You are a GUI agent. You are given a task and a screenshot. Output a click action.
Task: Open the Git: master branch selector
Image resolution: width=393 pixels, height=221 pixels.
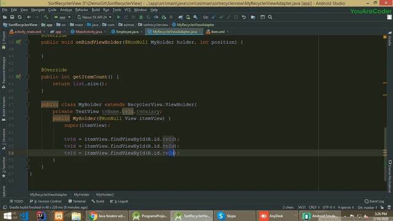pyautogui.click(x=367, y=207)
